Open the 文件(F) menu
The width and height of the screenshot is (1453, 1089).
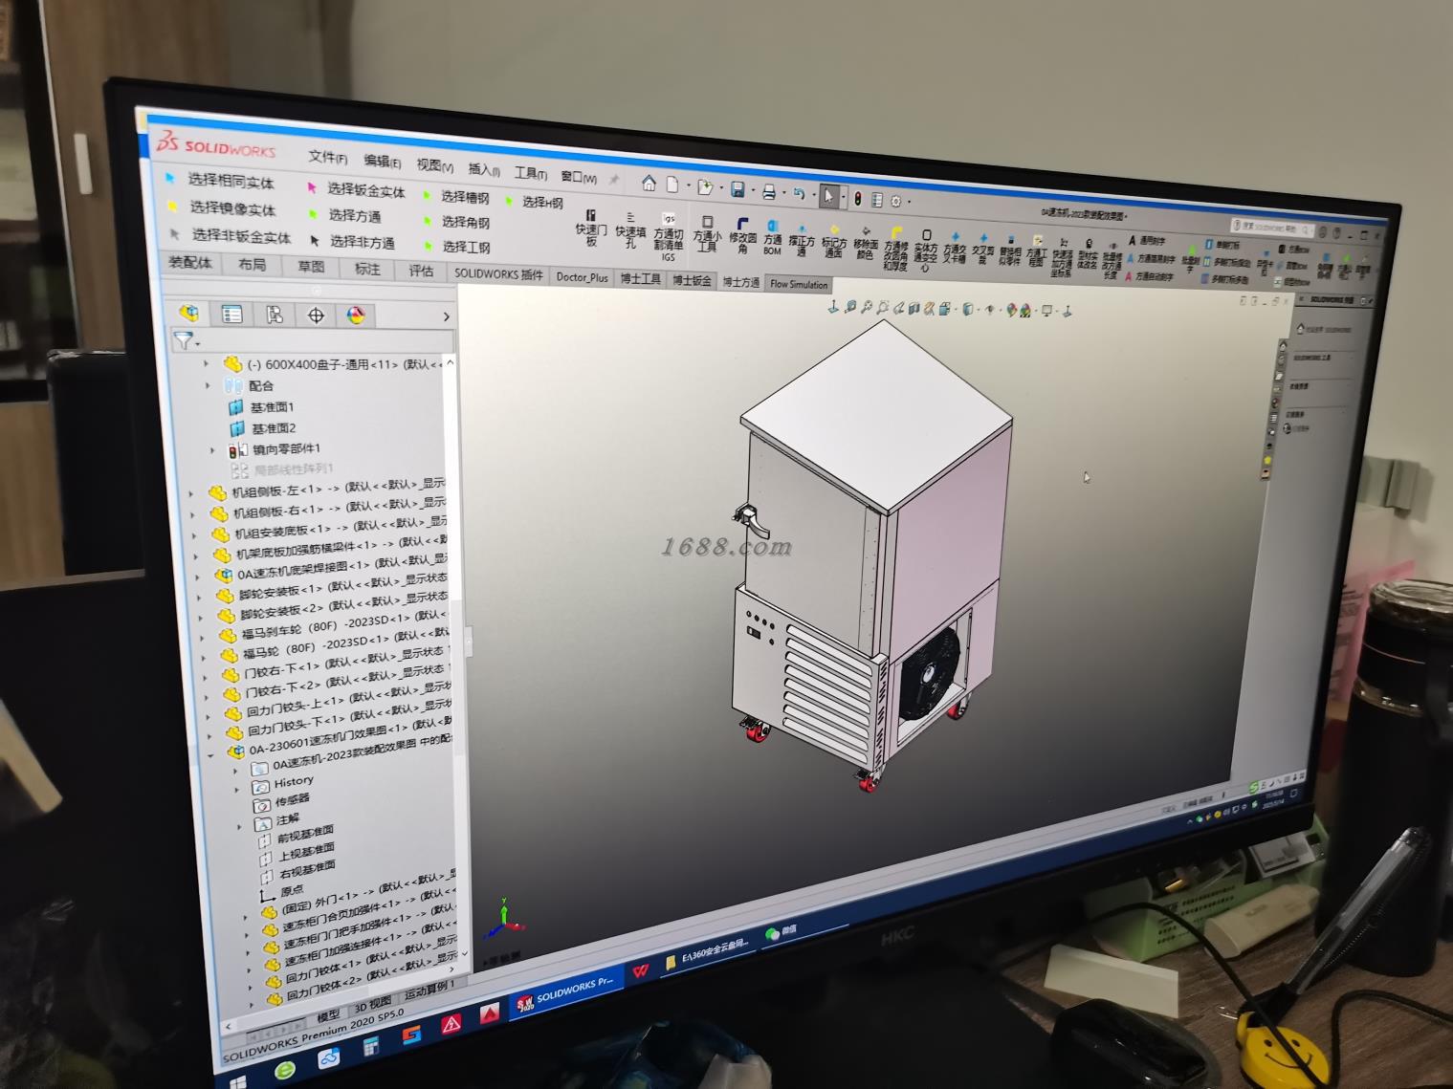point(327,157)
